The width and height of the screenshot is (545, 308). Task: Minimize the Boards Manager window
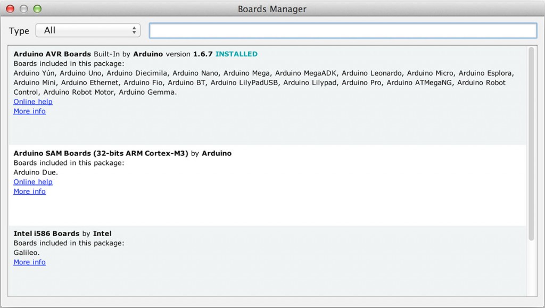tap(23, 9)
